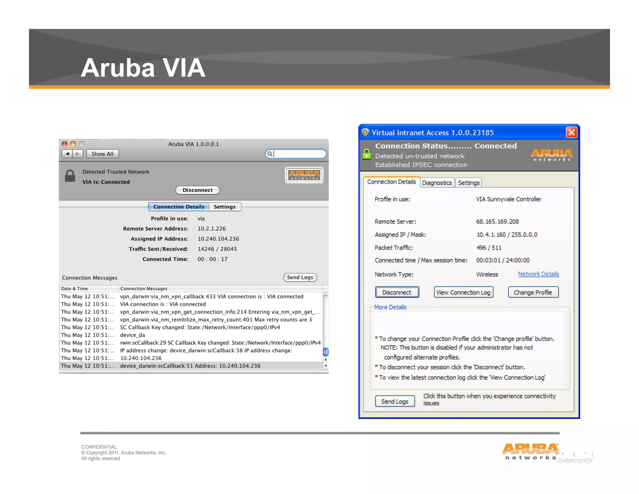Close the Virtual Intranet Access window
Screen dimensions: 639x494
(x=572, y=132)
